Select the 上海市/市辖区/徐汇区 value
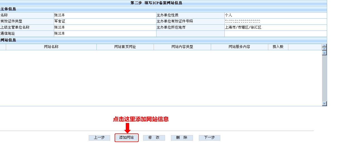343x144 pixels. click(x=243, y=27)
